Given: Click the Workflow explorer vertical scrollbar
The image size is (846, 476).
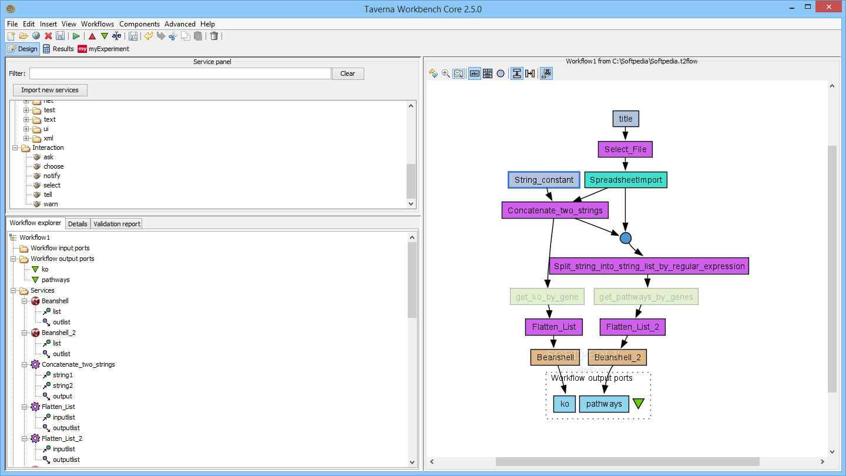Looking at the screenshot, I should [x=412, y=280].
